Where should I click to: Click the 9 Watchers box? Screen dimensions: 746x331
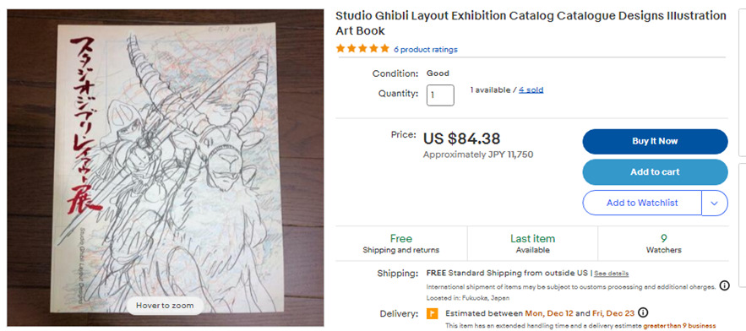[x=664, y=243]
